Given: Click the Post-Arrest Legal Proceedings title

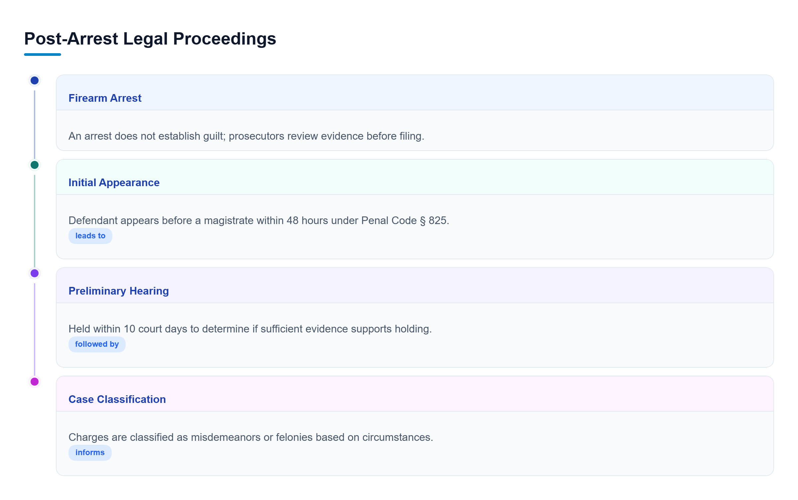Looking at the screenshot, I should pos(150,39).
